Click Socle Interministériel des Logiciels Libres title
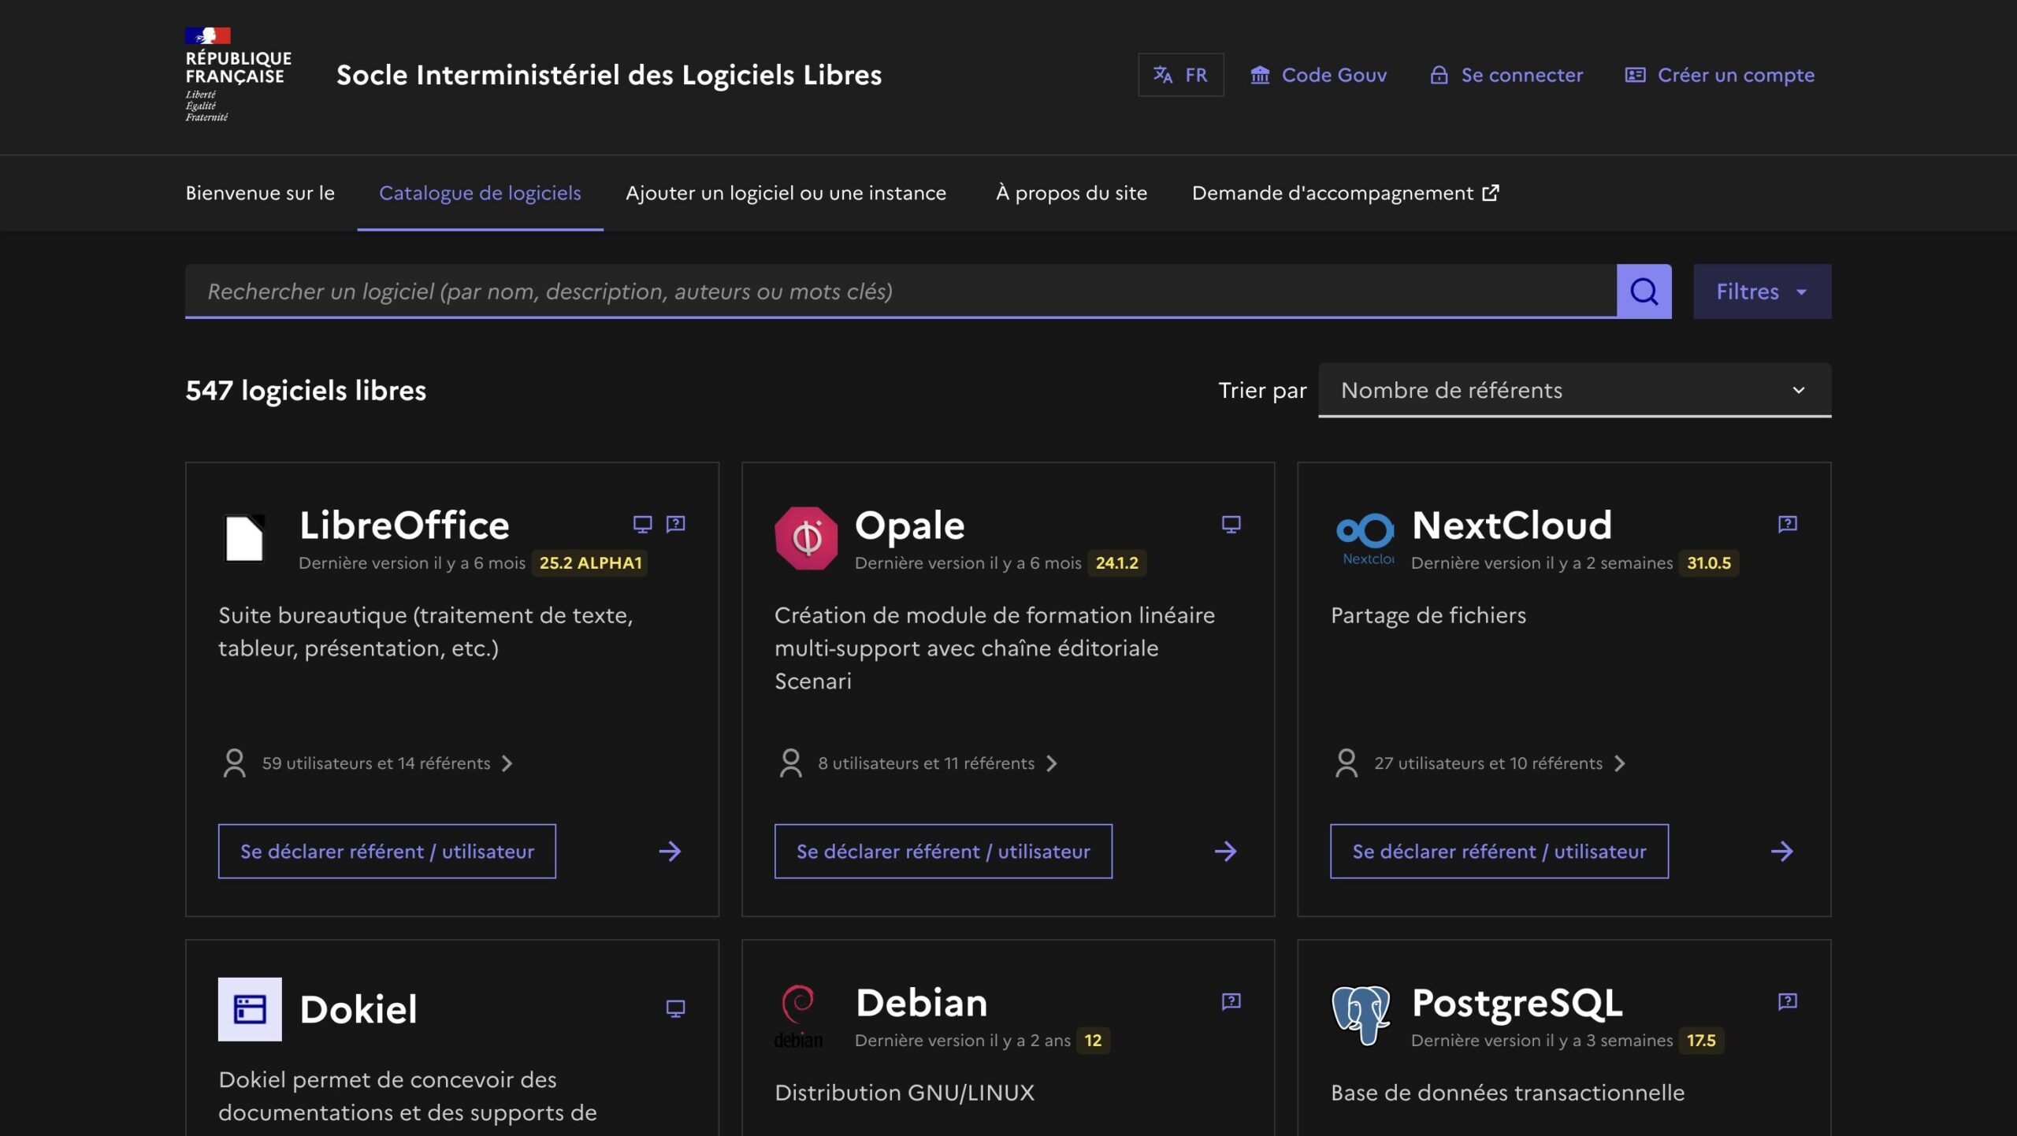This screenshot has width=2017, height=1136. tap(609, 75)
